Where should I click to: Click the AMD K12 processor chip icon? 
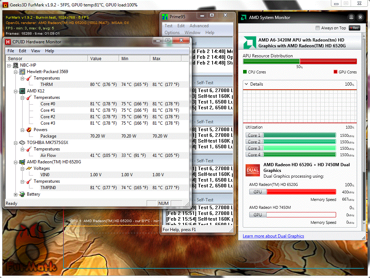pos(22,91)
